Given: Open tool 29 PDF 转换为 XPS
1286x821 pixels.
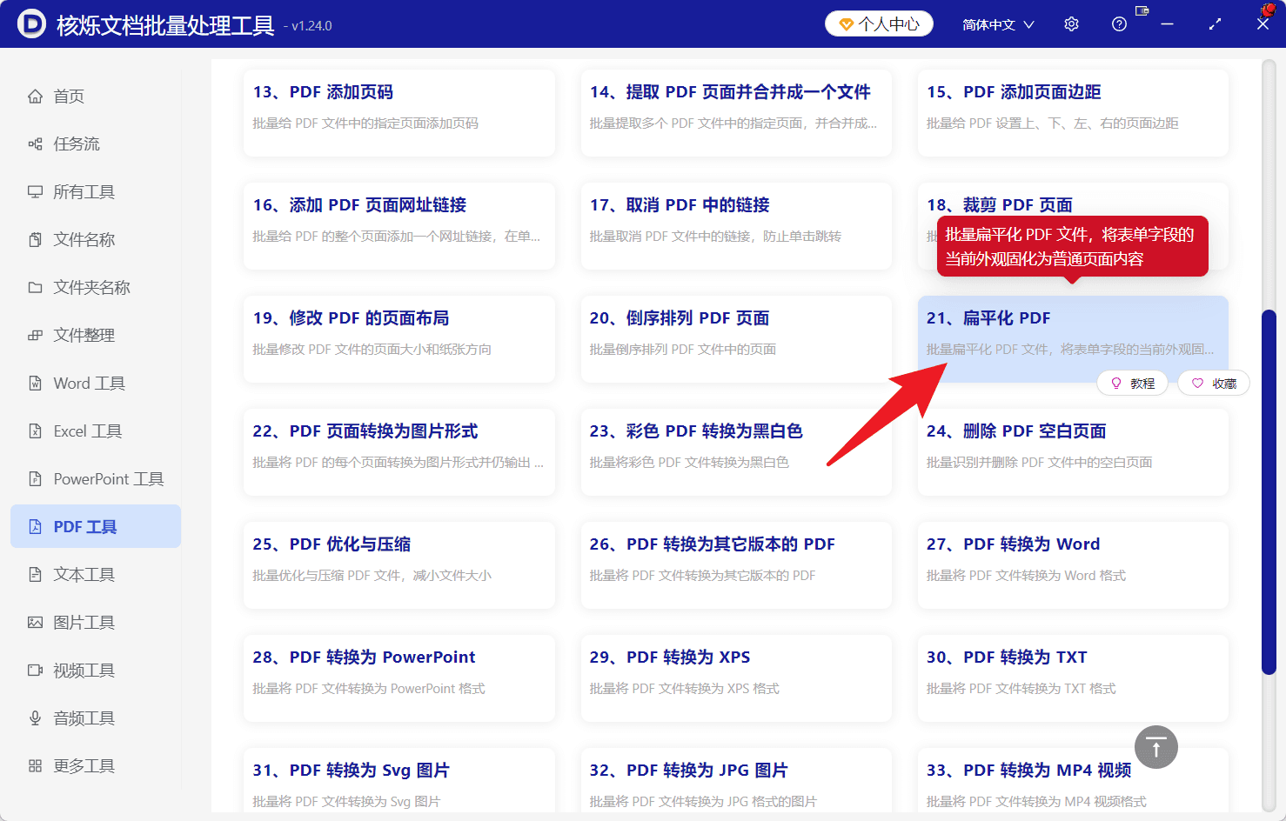Looking at the screenshot, I should (736, 678).
